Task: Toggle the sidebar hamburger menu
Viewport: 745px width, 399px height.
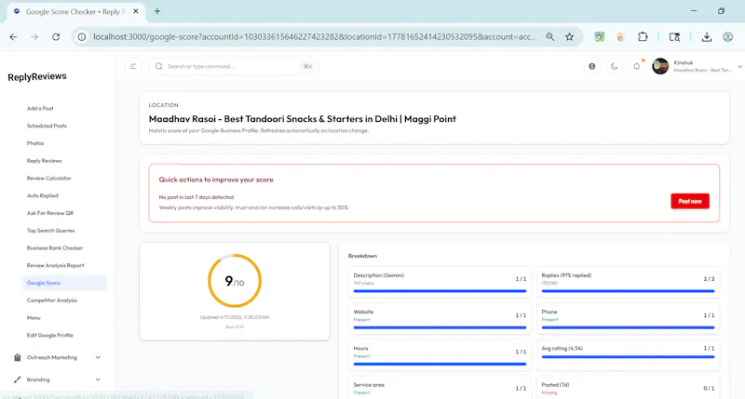Action: tap(133, 66)
